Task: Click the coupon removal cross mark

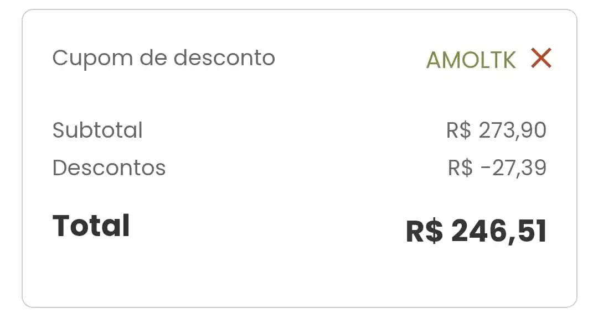Action: pyautogui.click(x=540, y=57)
